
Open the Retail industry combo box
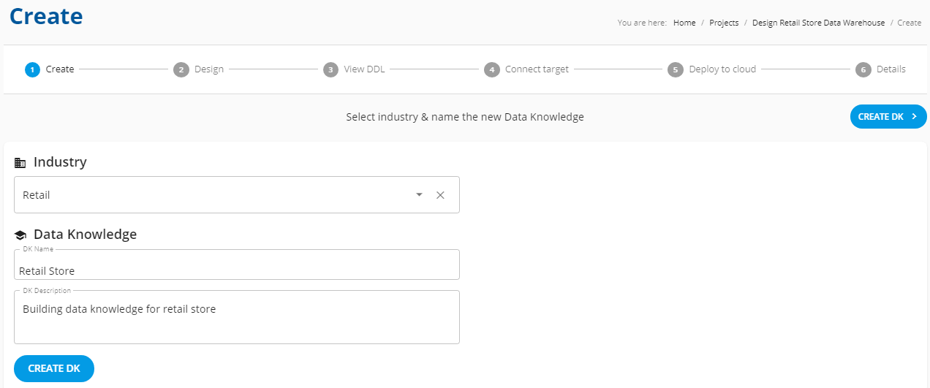pyautogui.click(x=237, y=195)
